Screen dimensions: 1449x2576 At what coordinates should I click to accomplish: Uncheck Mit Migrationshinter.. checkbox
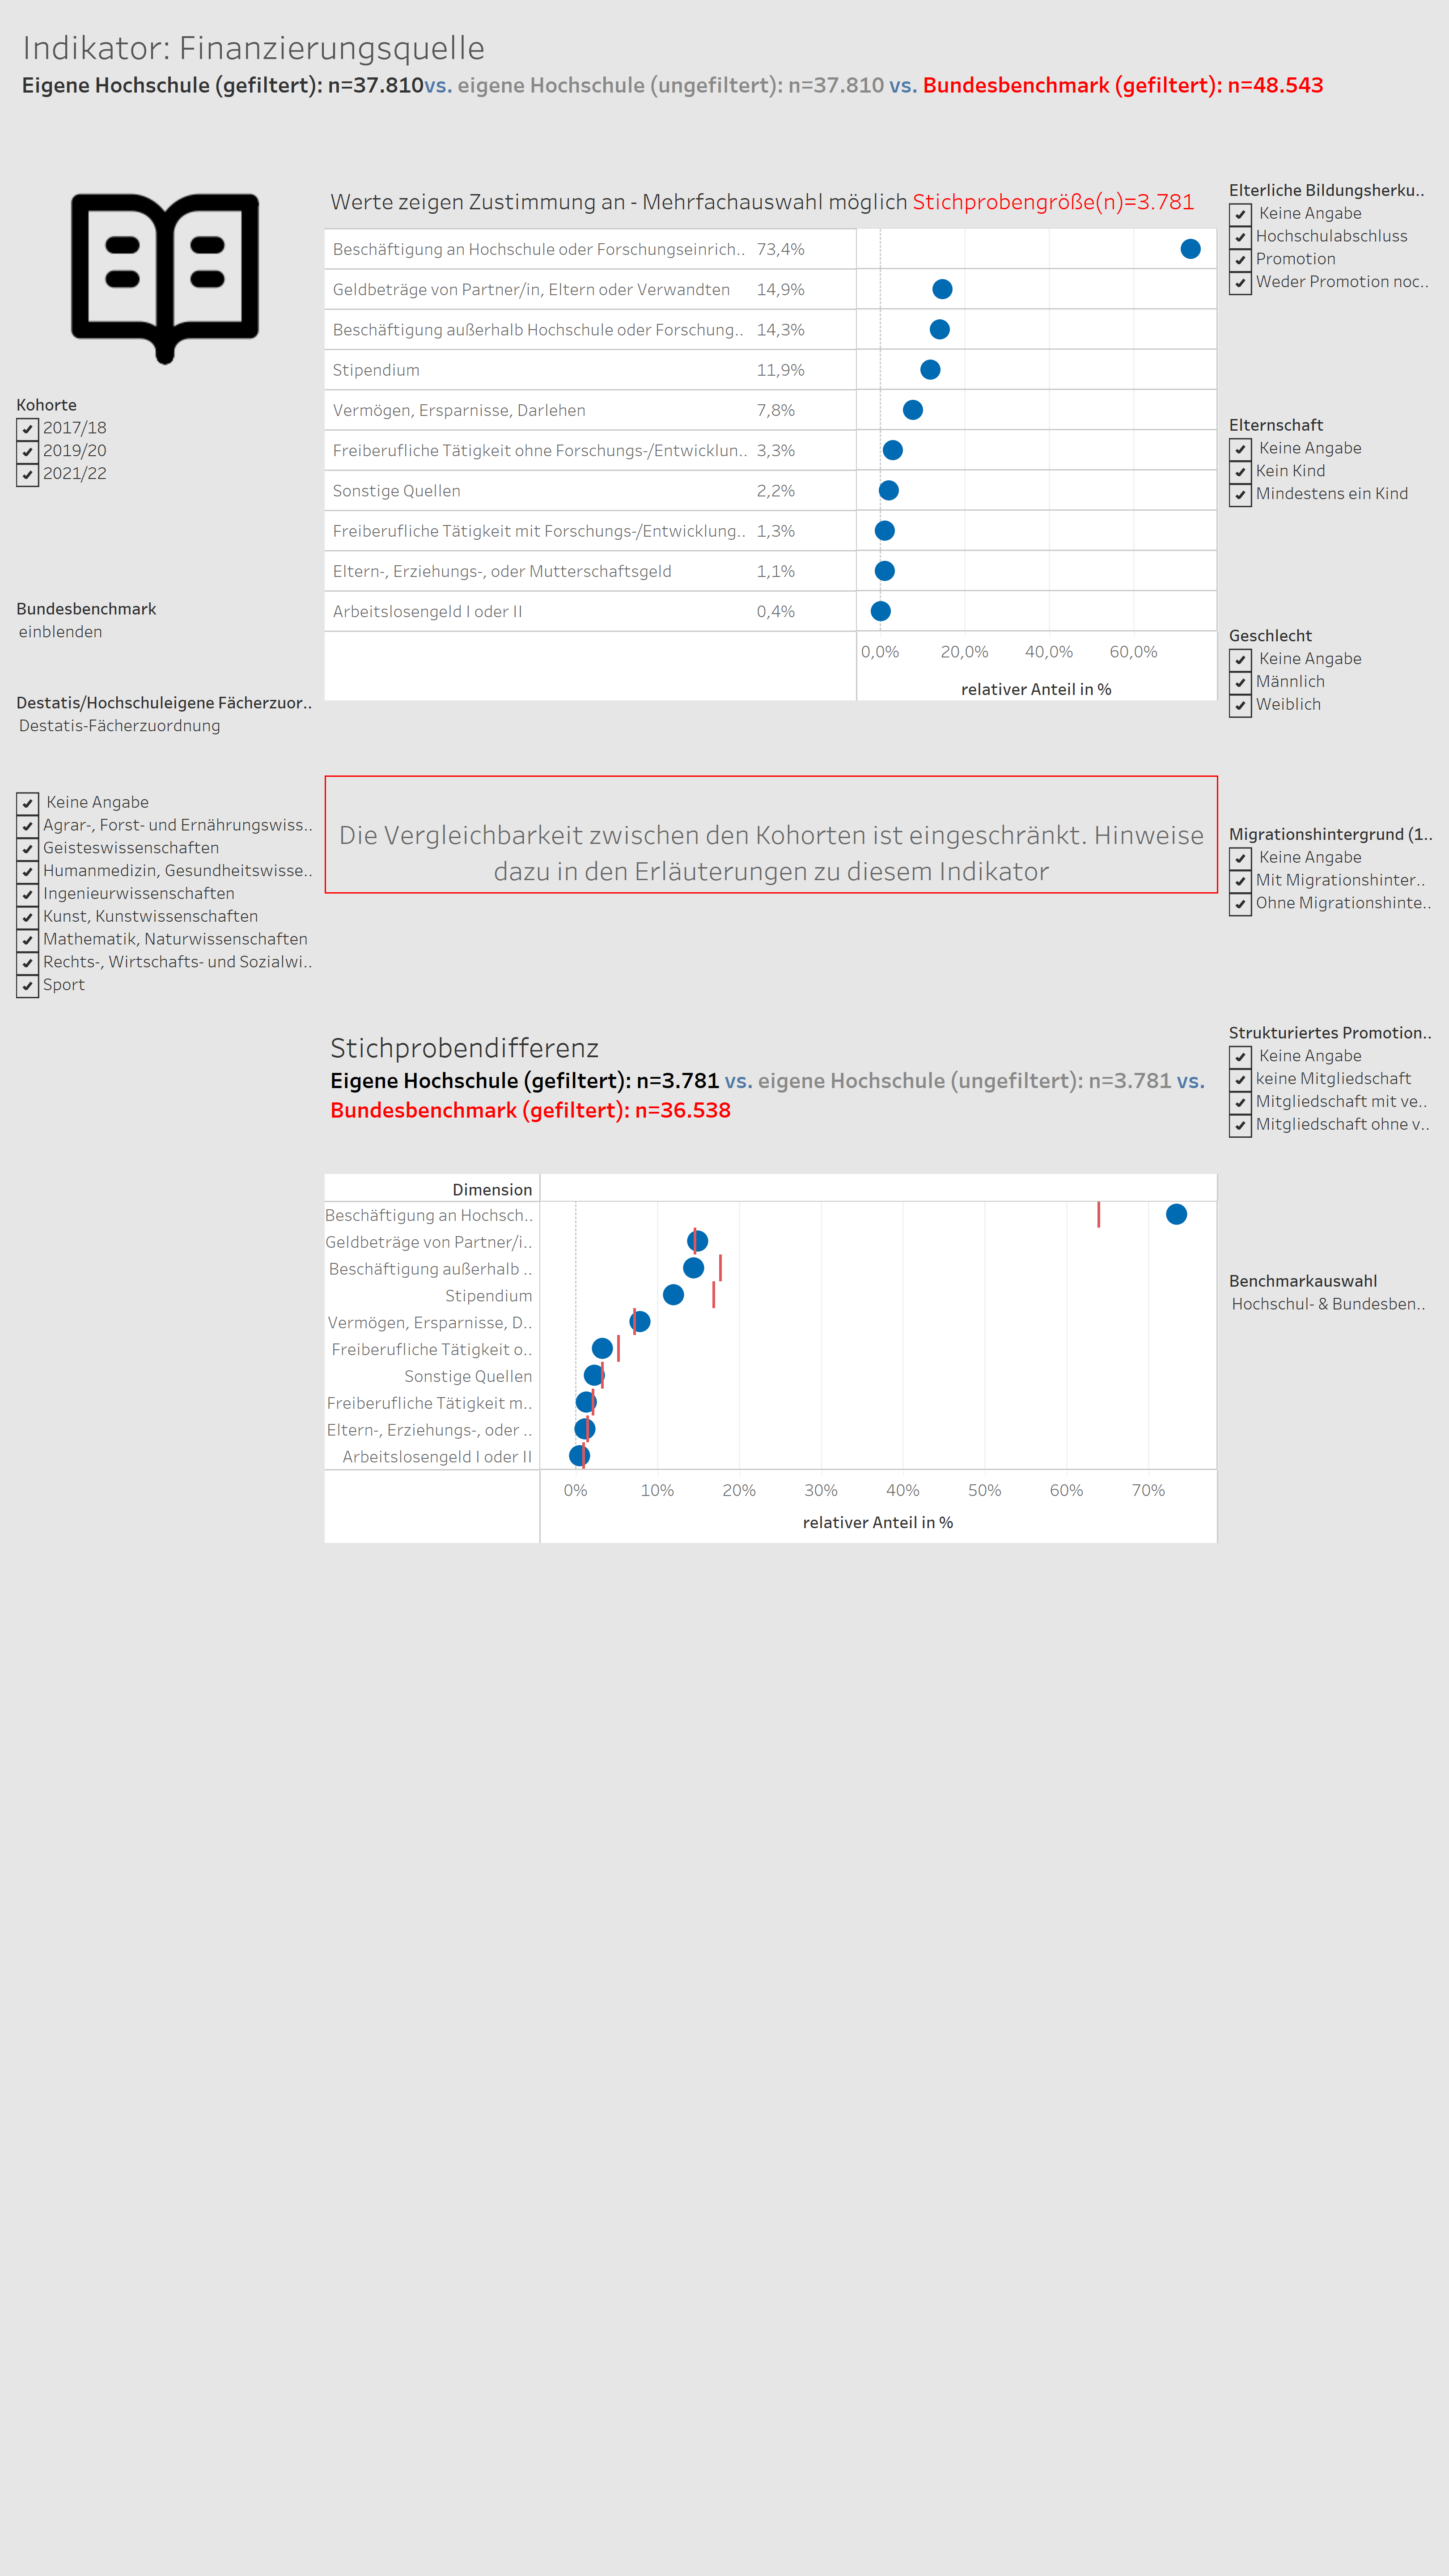(1241, 881)
